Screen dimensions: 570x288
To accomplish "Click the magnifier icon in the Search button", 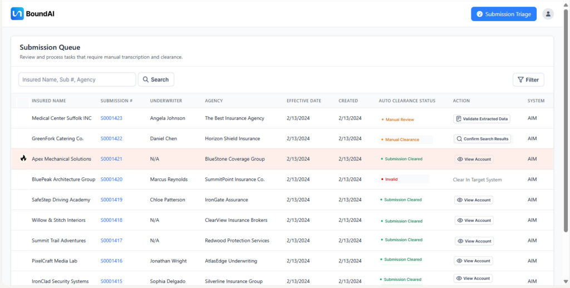I will click(146, 80).
